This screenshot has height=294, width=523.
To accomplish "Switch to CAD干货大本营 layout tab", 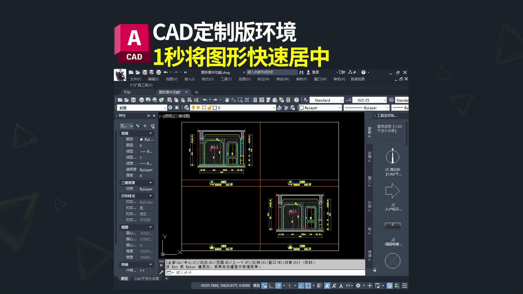I will point(147,278).
